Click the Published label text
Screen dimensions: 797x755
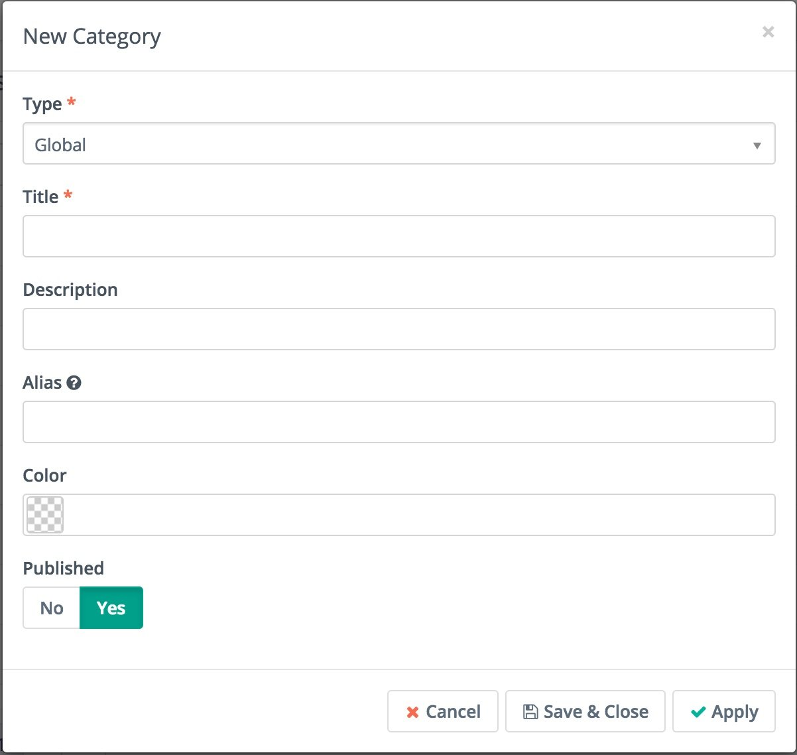click(64, 569)
